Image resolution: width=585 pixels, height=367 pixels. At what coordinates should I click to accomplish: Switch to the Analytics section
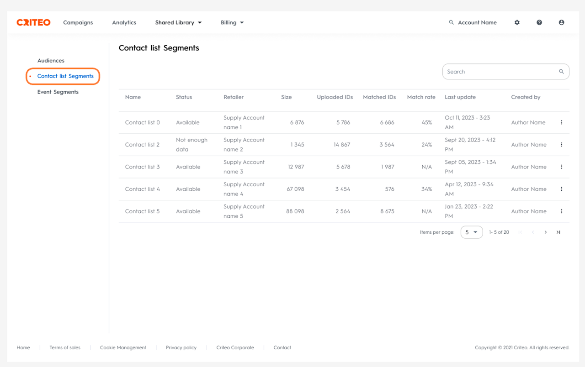[124, 22]
